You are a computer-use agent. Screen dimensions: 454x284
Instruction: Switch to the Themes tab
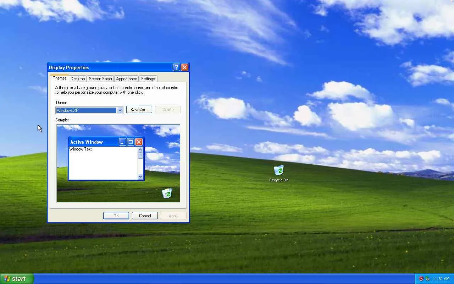click(x=60, y=78)
